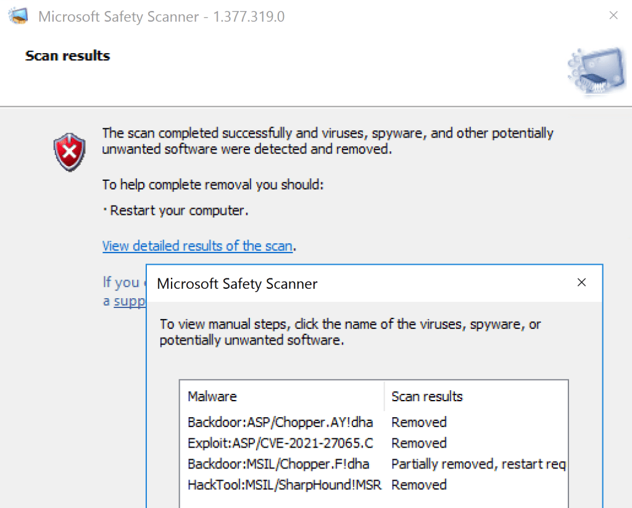Click the partially hidden support link
Screen dimensions: 632x508
[130, 301]
